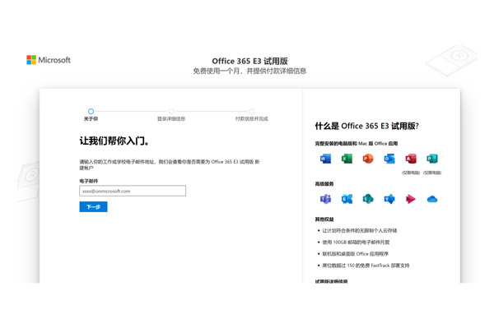Click the Outlook app icon
The height and width of the screenshot is (328, 494).
point(389,159)
